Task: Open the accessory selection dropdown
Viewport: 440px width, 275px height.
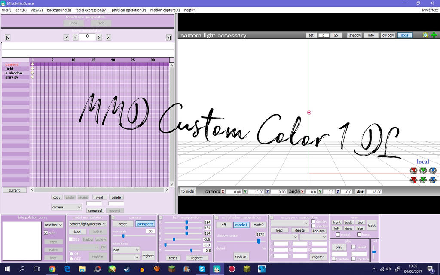Action: click(290, 223)
